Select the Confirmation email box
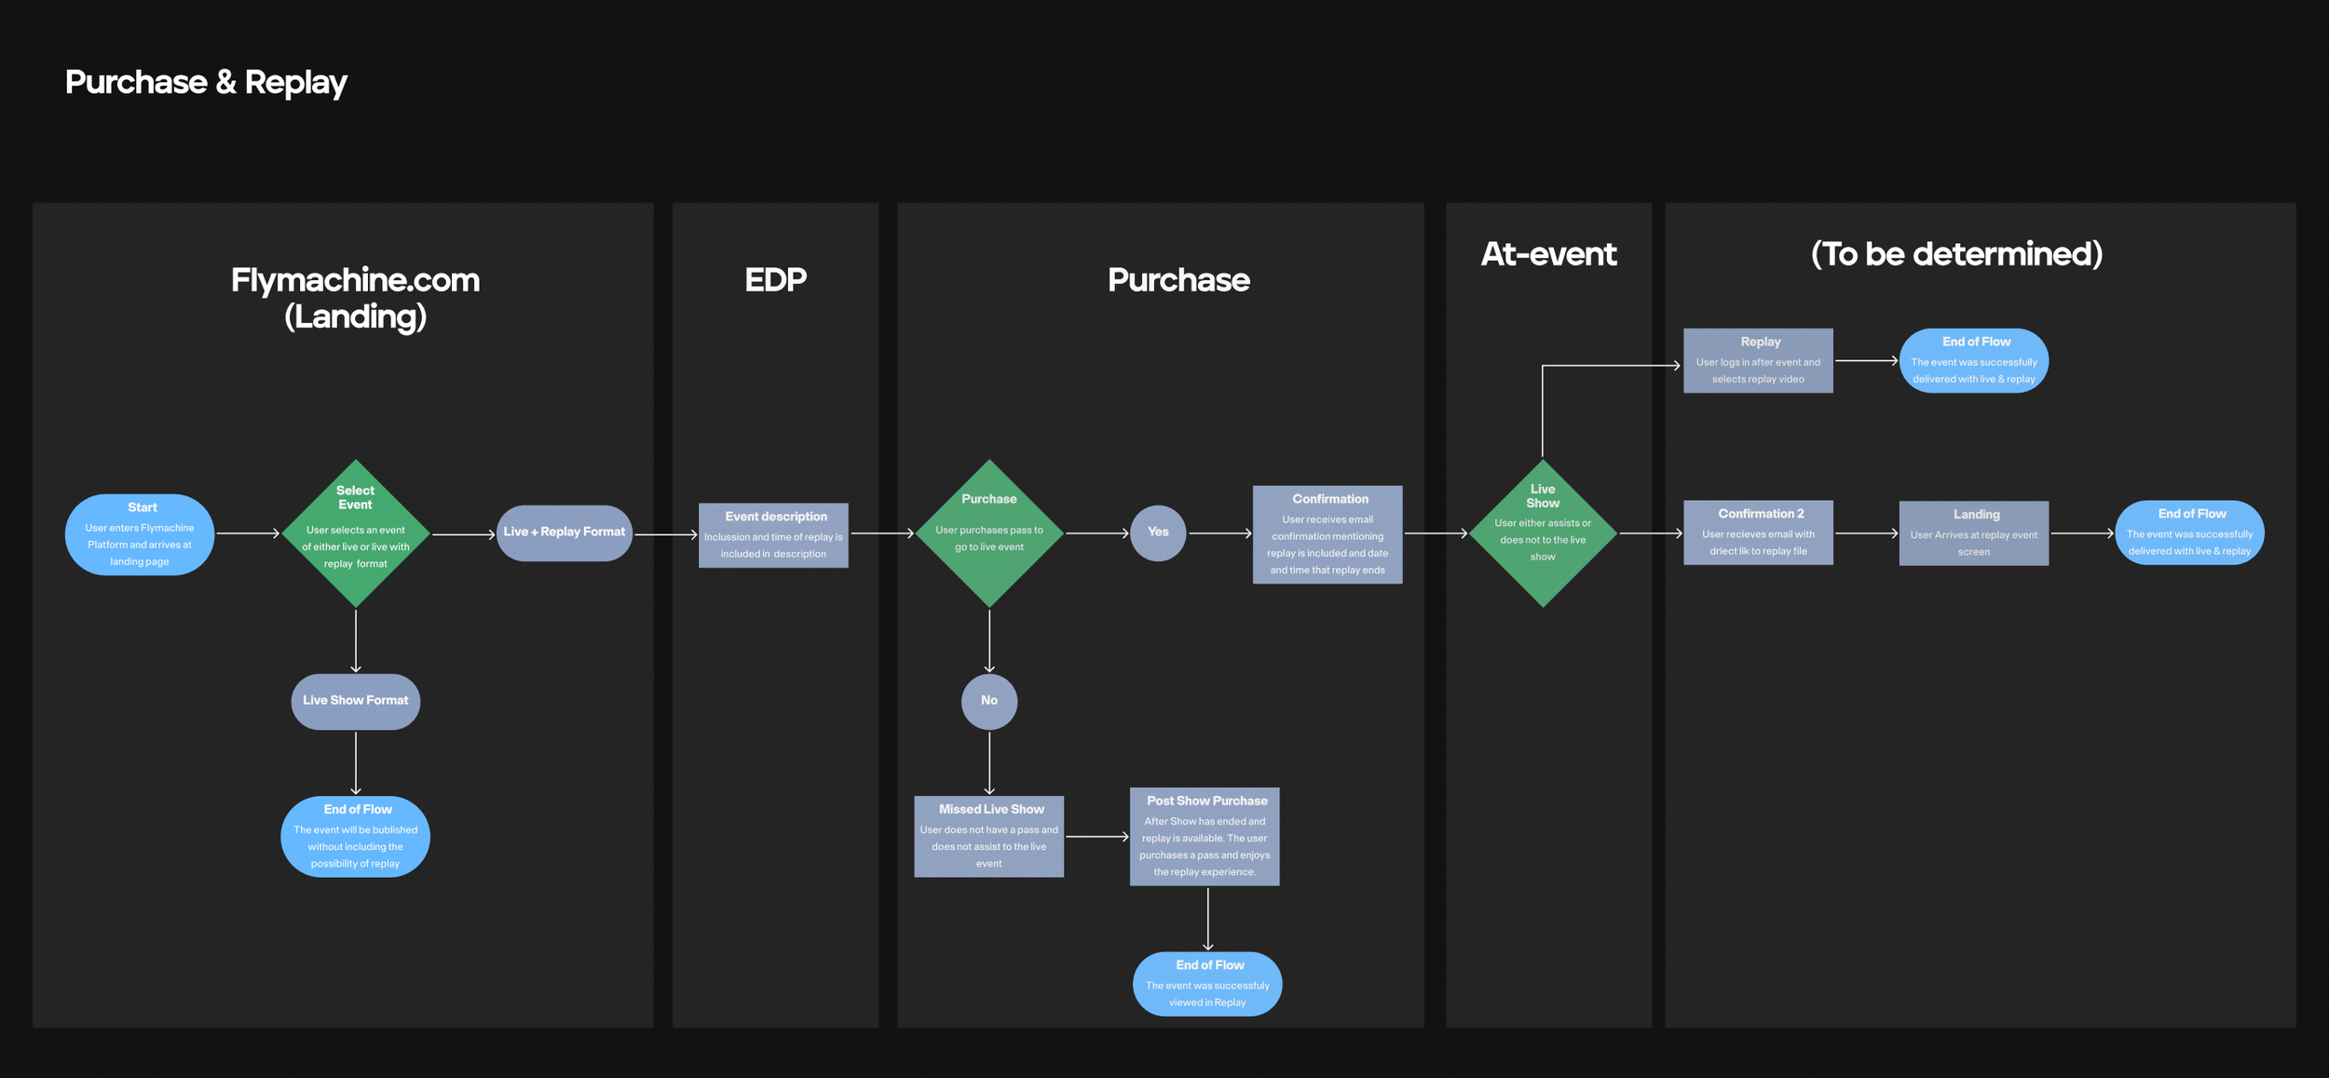The image size is (2329, 1078). (x=1327, y=534)
